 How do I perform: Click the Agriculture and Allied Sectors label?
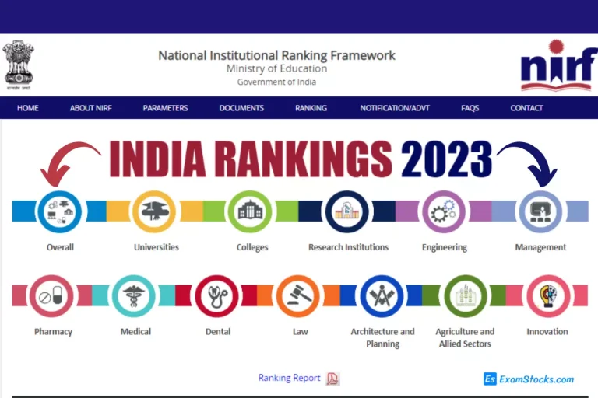(465, 338)
